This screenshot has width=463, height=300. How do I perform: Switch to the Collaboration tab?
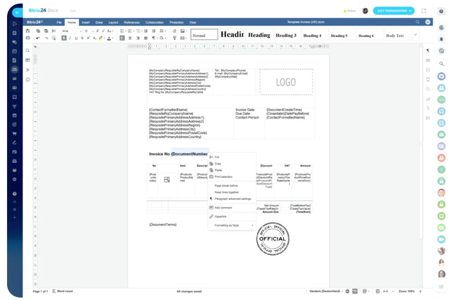[x=155, y=23]
